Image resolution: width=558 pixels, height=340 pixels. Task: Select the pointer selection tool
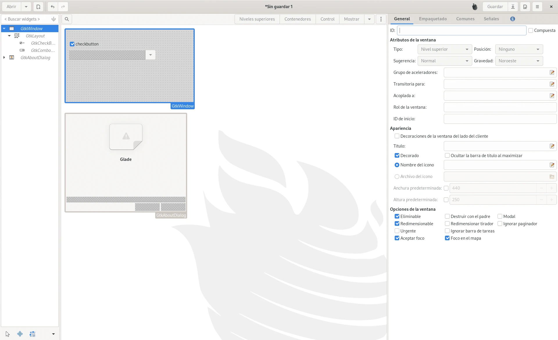[x=8, y=334]
